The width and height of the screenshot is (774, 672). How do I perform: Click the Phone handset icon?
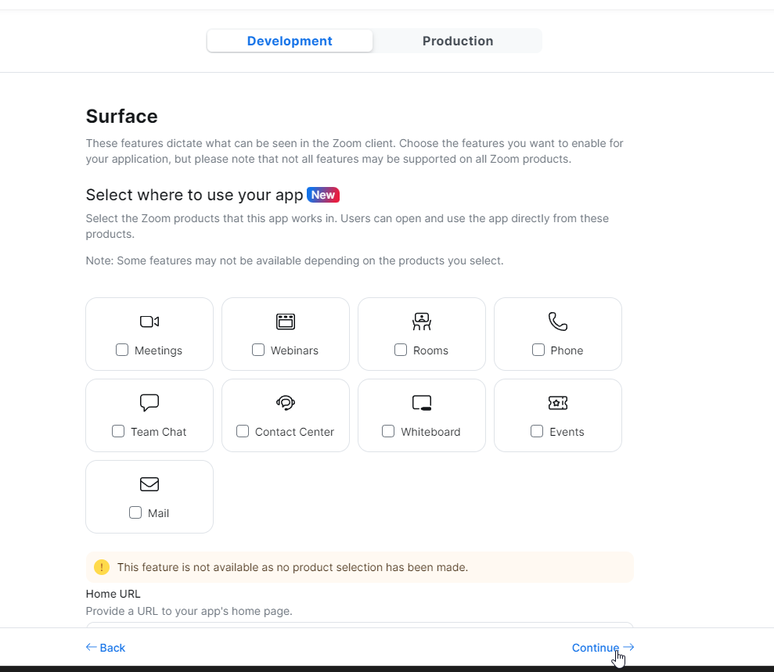(558, 322)
